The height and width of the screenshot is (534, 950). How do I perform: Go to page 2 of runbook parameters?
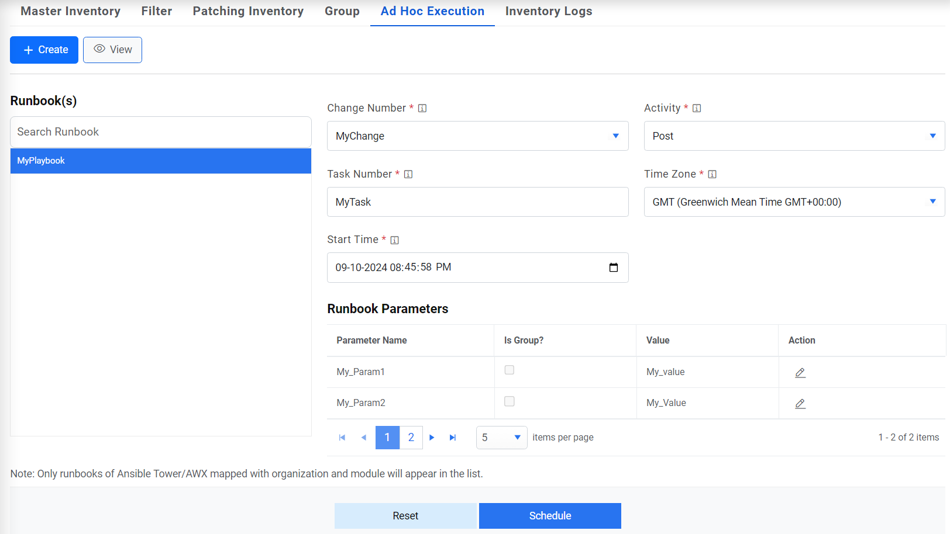[x=411, y=437]
